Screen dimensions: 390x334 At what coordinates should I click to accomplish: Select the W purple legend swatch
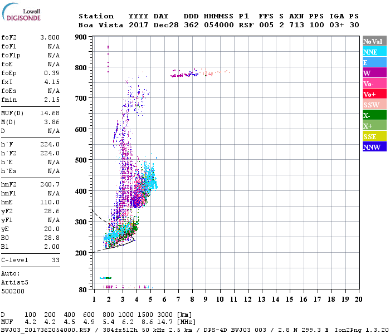pos(374,73)
